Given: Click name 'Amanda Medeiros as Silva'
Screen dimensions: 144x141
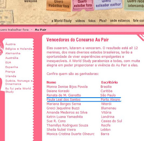Looking at the screenshot, I should (67, 113).
